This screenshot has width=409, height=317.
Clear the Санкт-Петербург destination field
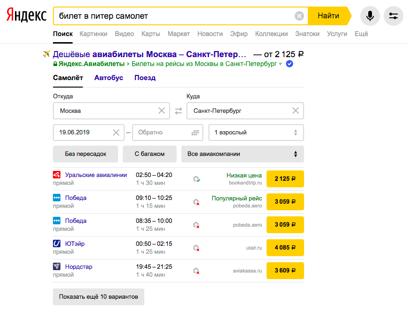point(296,111)
